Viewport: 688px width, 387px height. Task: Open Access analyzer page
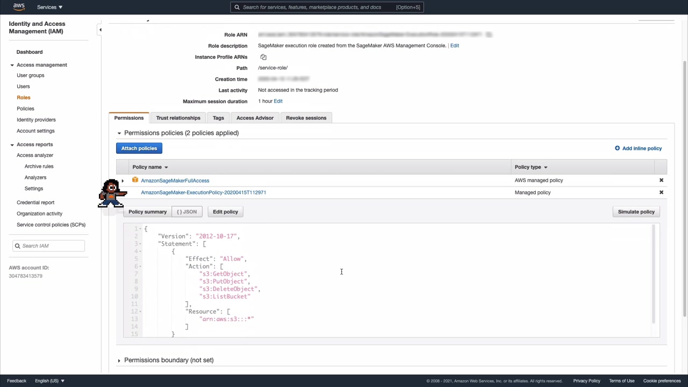click(35, 155)
